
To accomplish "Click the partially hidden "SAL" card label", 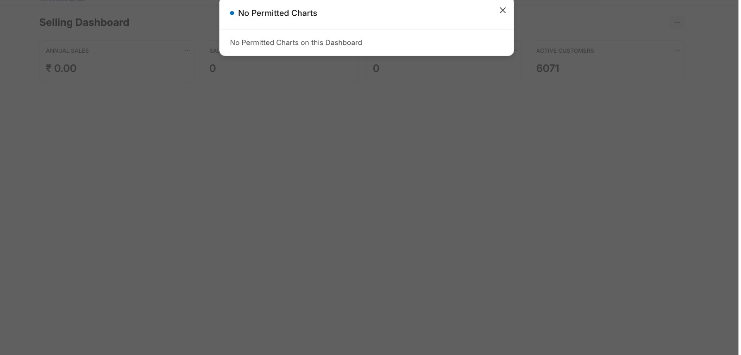I will coord(214,51).
